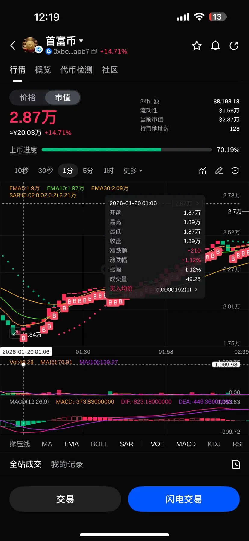Tap the EMA30:2.09万 legend label
The height and width of the screenshot is (541, 249).
pyautogui.click(x=110, y=188)
